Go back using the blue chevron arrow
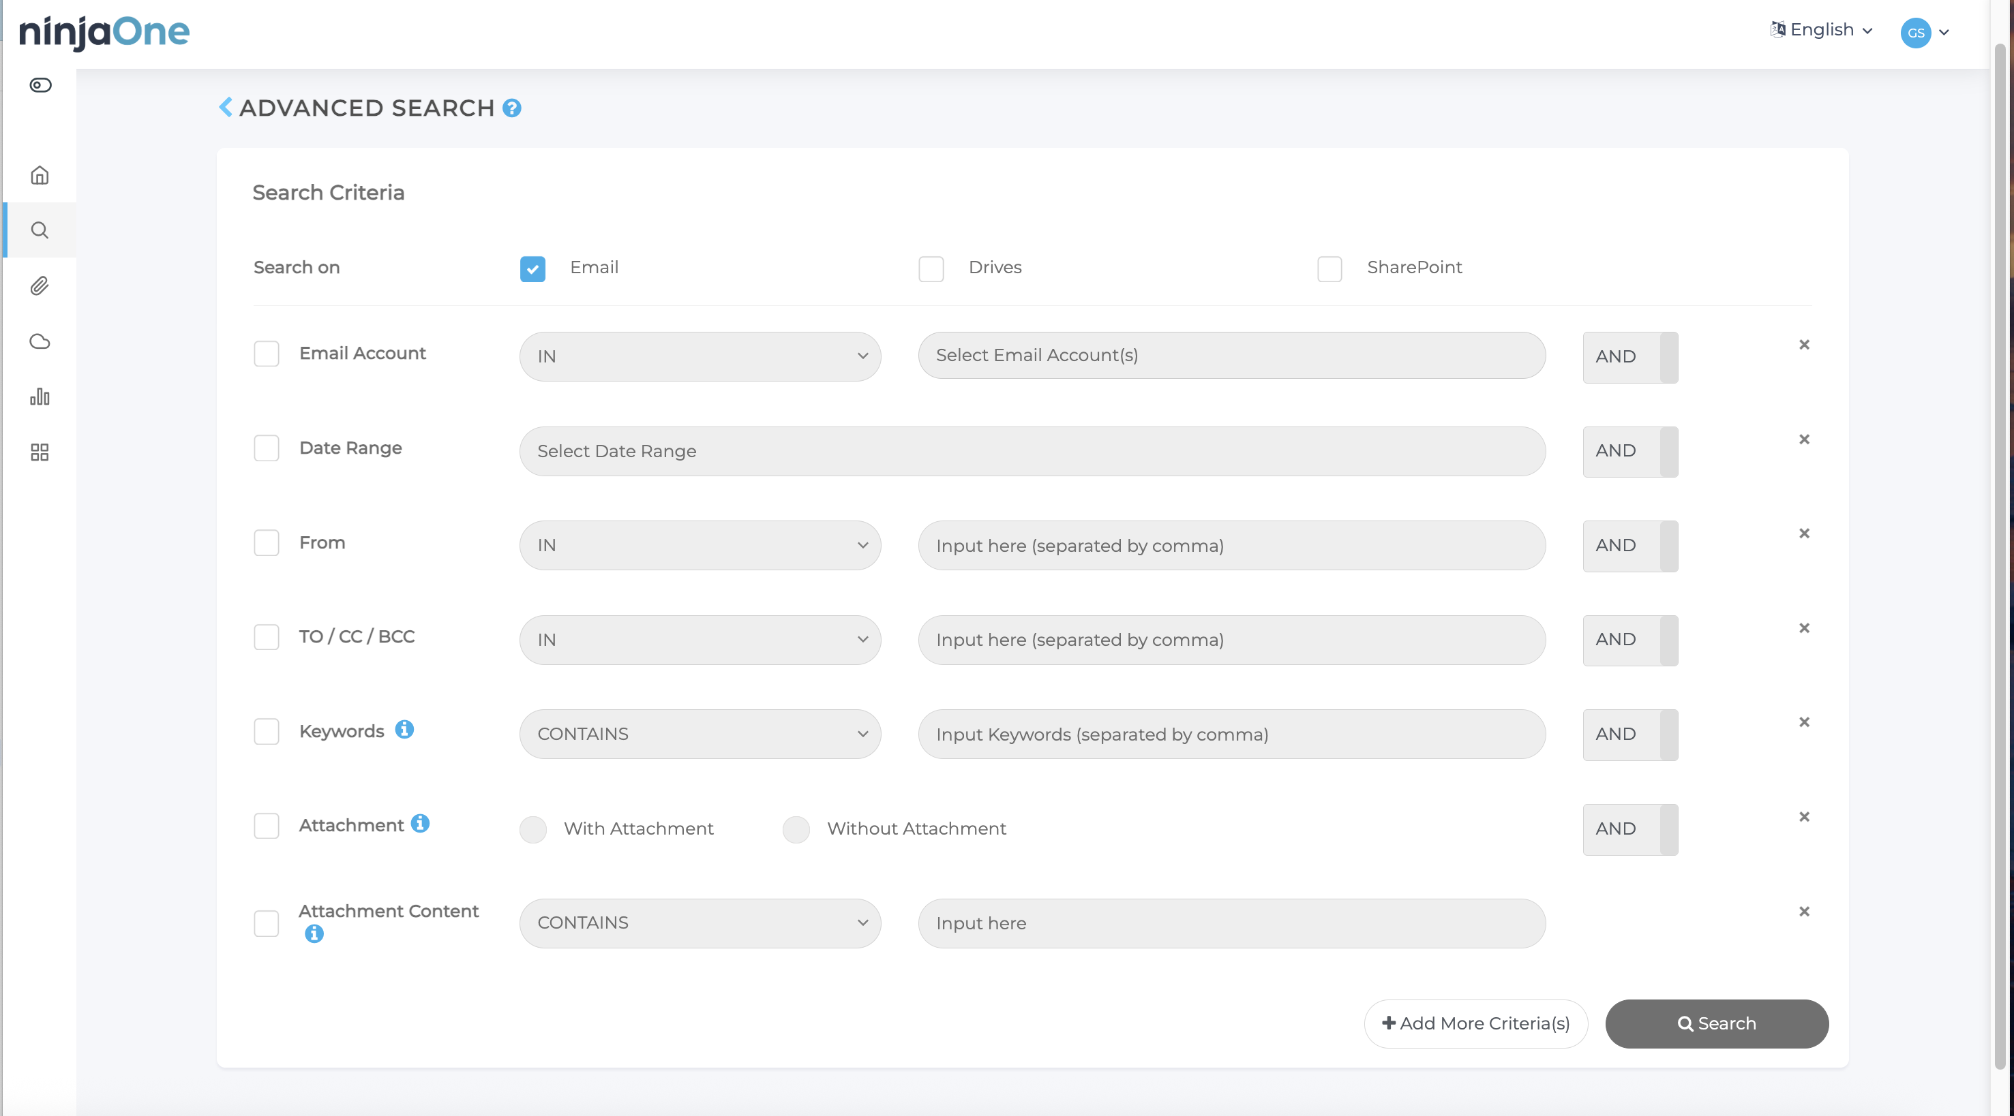Image resolution: width=2014 pixels, height=1116 pixels. (226, 107)
